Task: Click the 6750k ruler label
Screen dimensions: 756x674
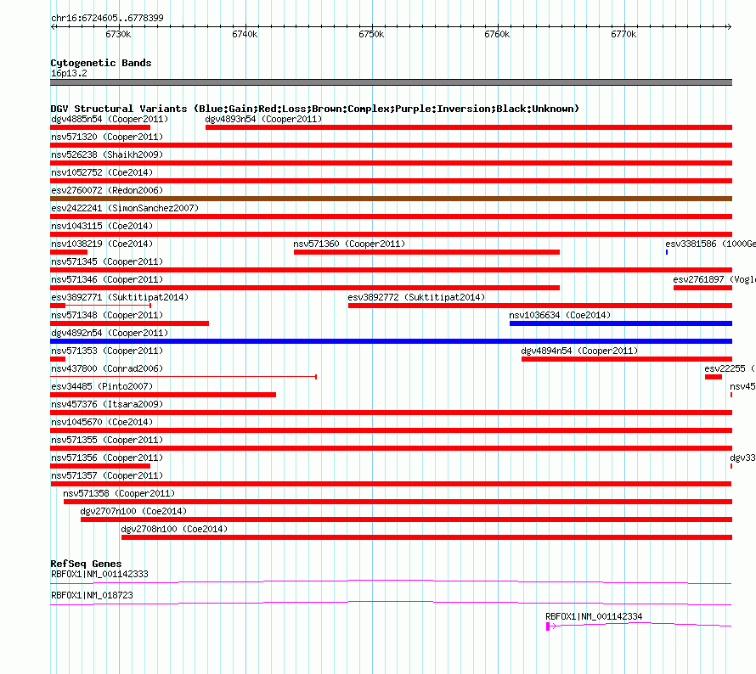Action: (371, 34)
